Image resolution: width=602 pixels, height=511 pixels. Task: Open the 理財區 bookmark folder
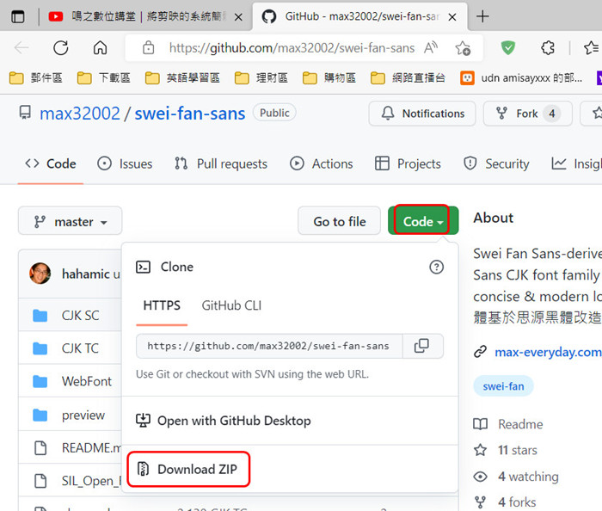(x=261, y=78)
